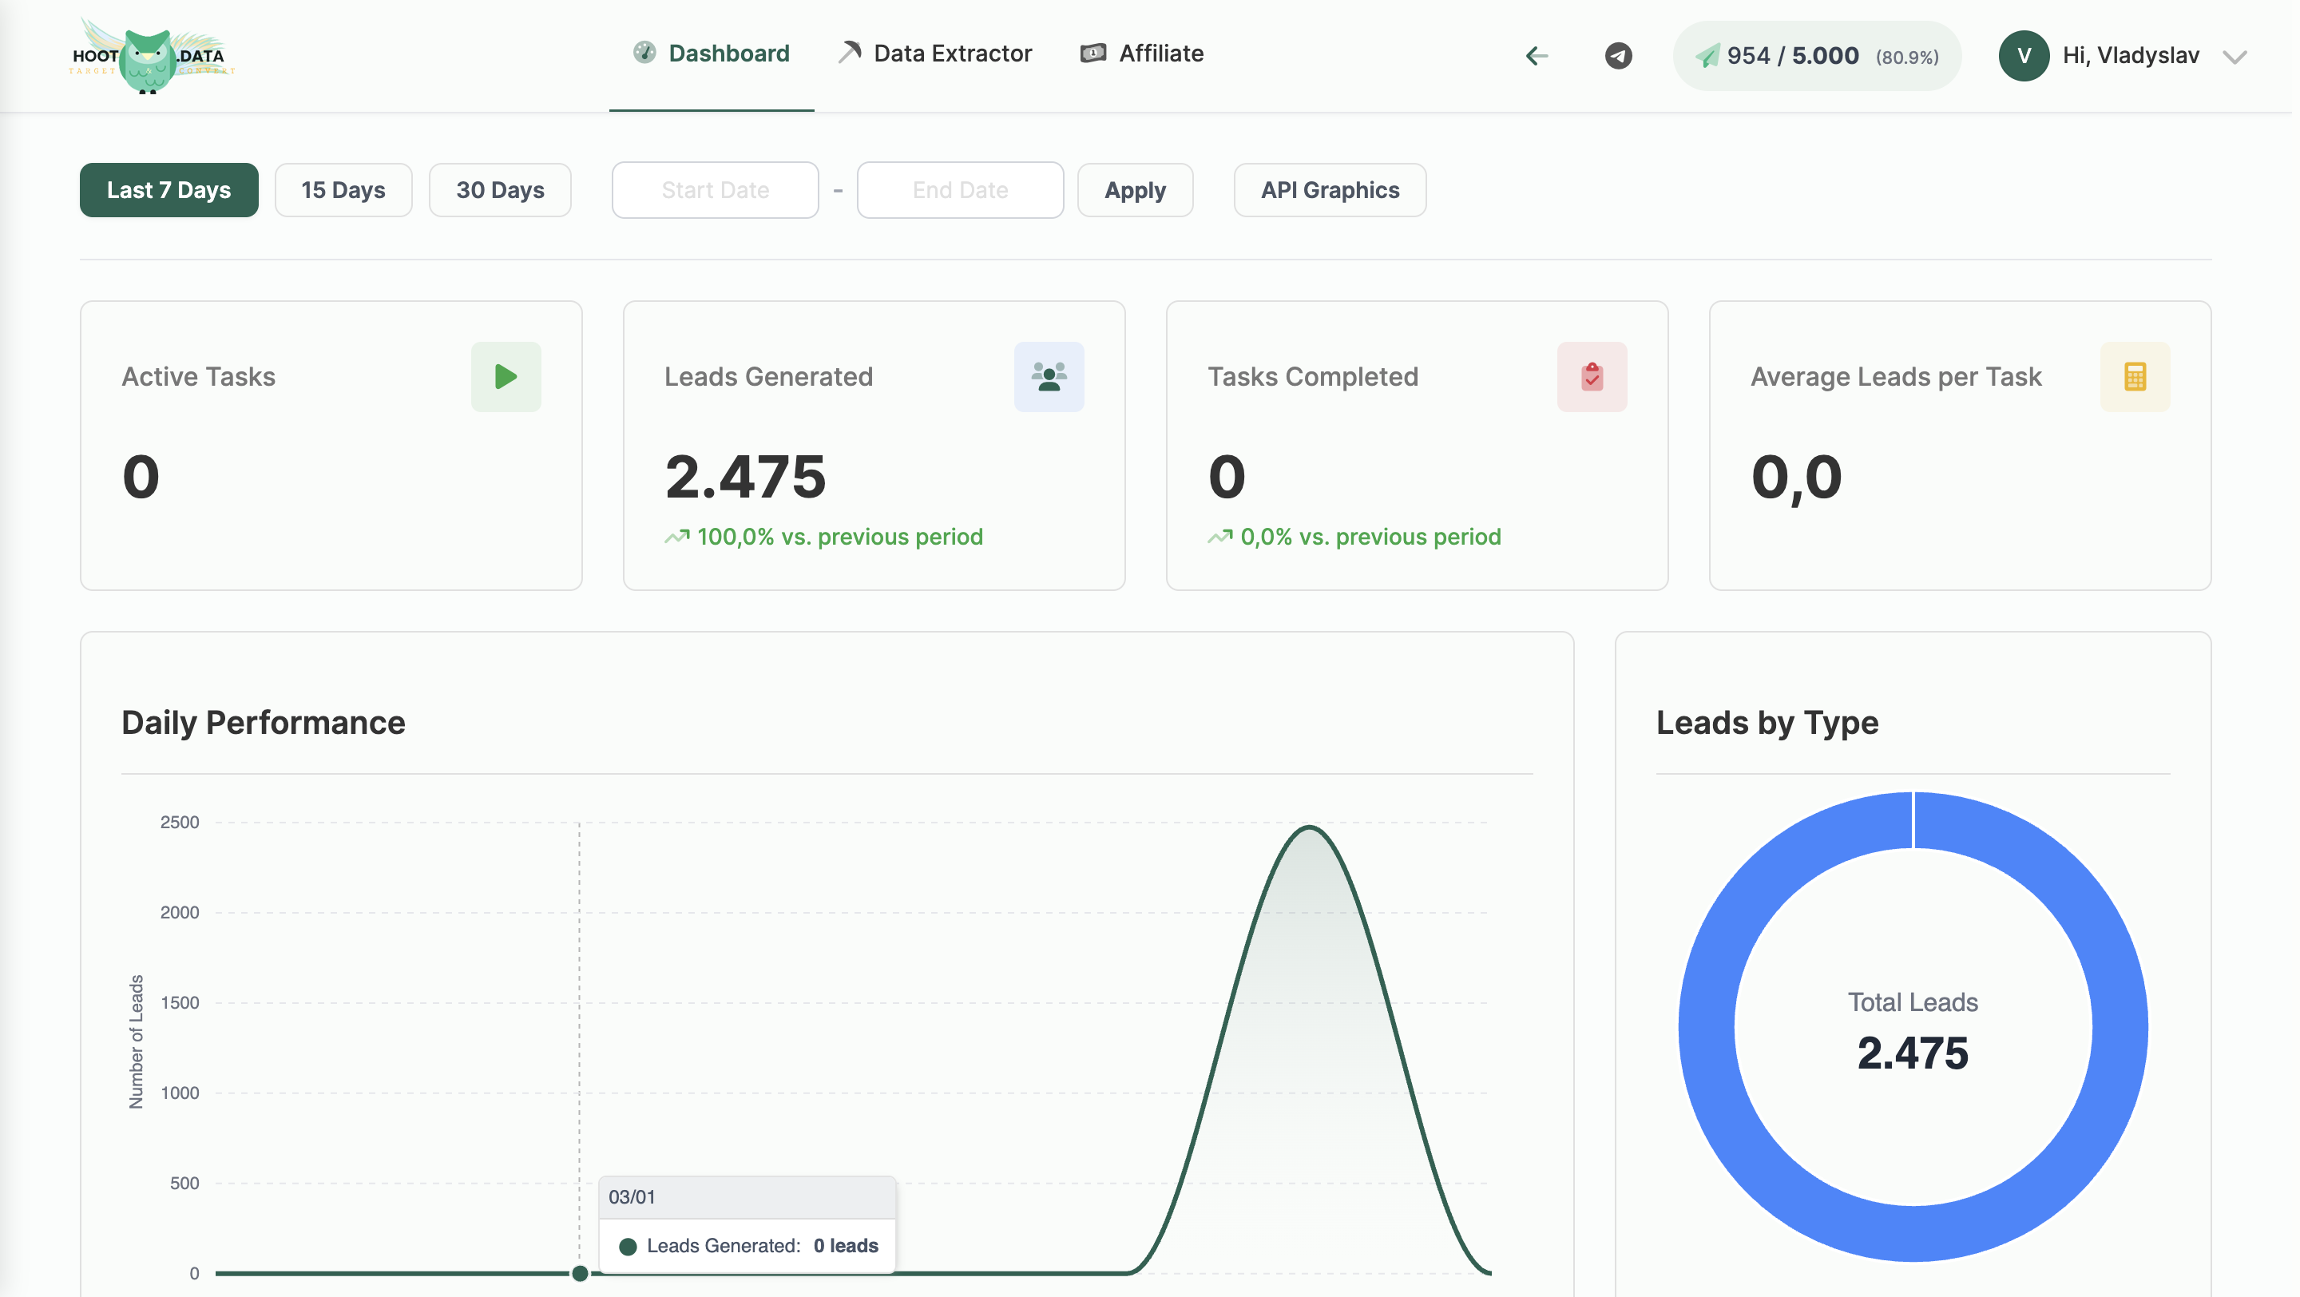Activate the Last 7 Days filter
Screen dimensions: 2300x1297
coord(168,189)
